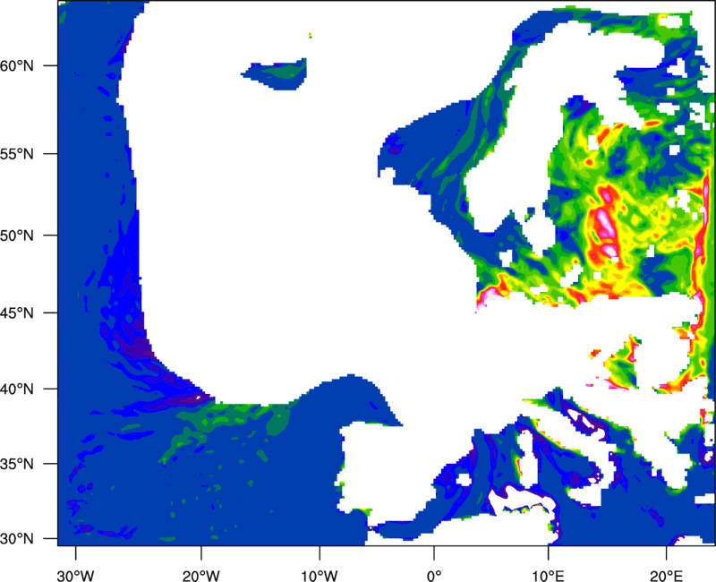
Task: Select the 50°N latitude tick label
Action: click(31, 235)
